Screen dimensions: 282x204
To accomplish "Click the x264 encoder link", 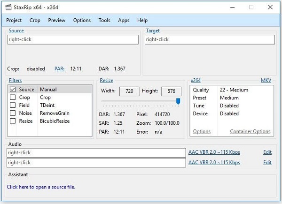I will coord(196,80).
